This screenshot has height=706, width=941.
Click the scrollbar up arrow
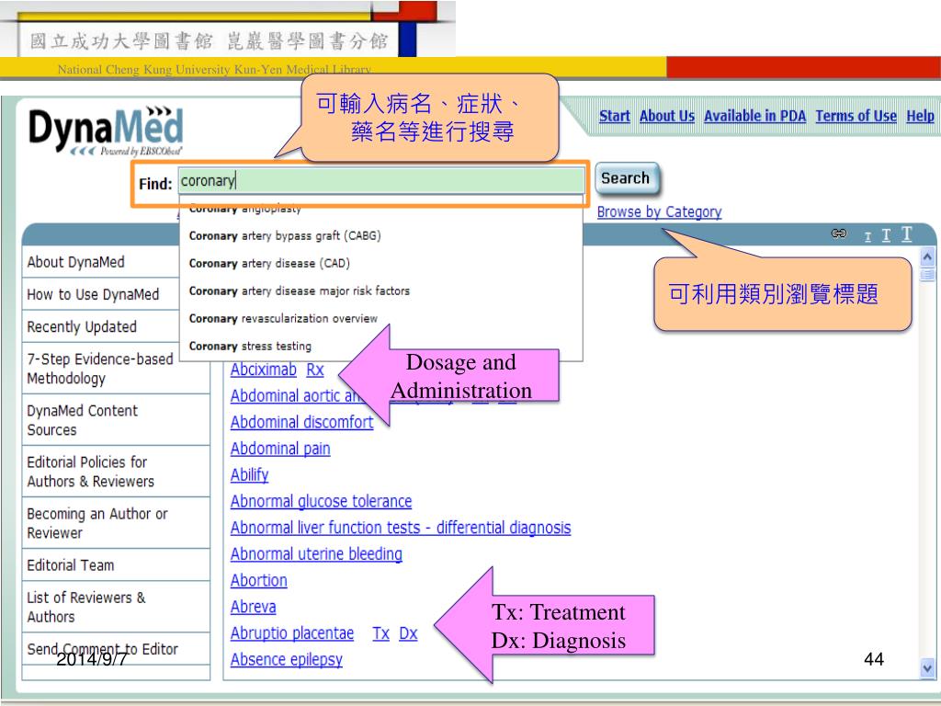[927, 257]
